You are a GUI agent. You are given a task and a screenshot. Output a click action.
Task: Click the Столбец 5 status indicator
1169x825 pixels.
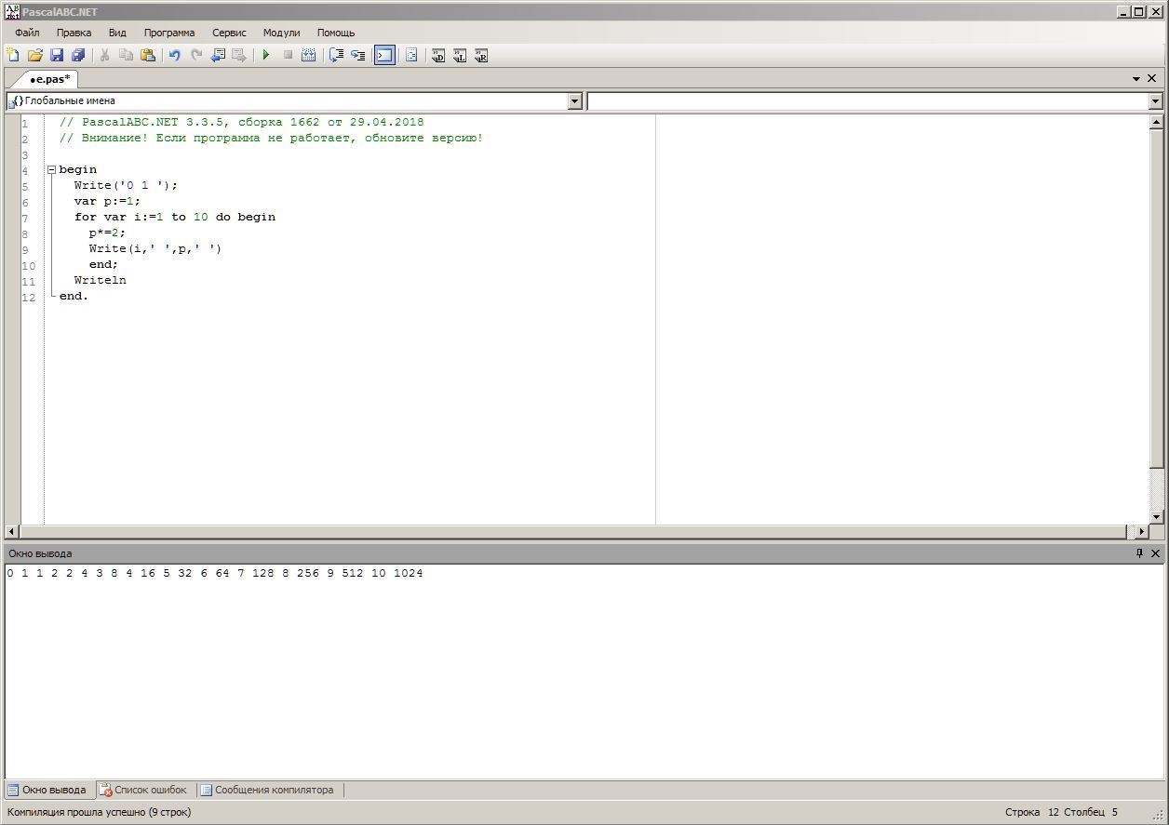coord(1091,812)
